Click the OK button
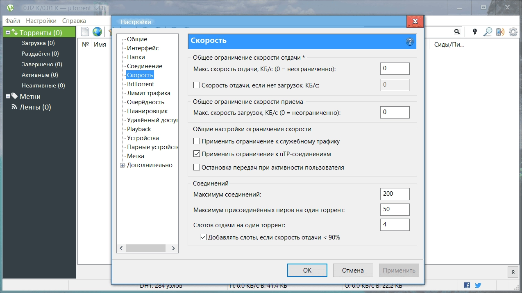Viewport: 522px width, 293px height. [x=307, y=270]
